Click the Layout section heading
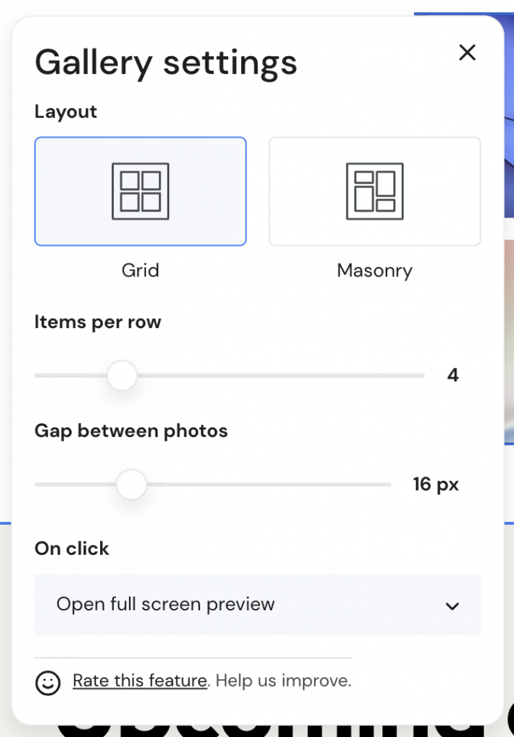 66,112
